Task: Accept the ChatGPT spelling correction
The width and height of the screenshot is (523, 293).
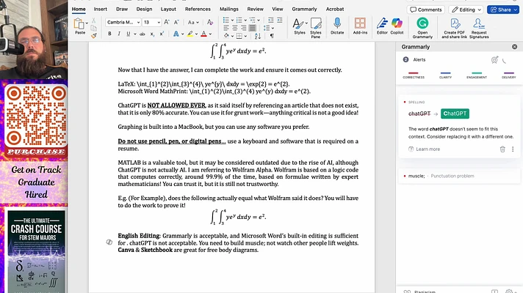Action: tap(455, 114)
